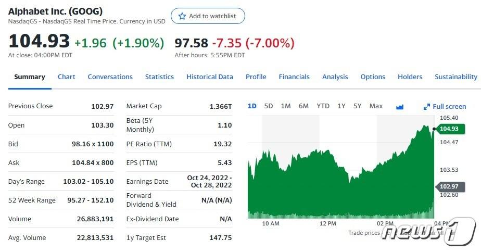
Task: Switch chart range to 1M
Action: [286, 106]
